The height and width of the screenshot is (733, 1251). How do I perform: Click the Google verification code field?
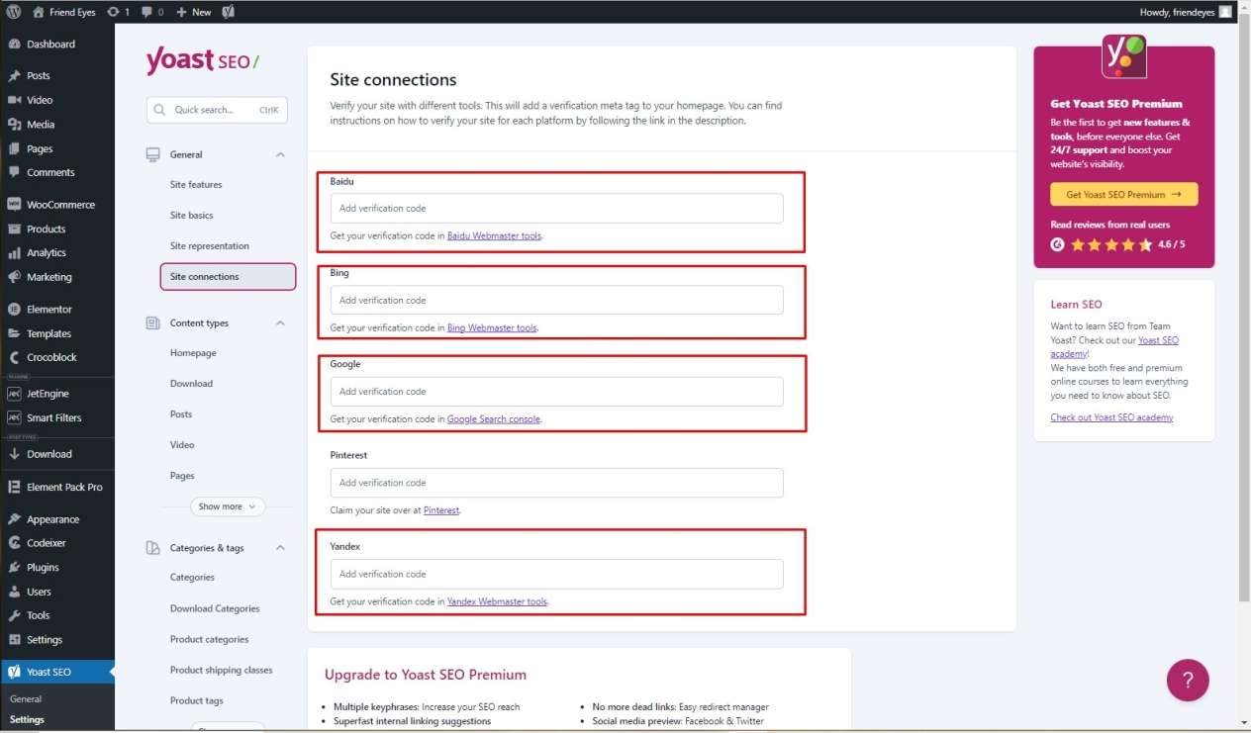pyautogui.click(x=556, y=392)
